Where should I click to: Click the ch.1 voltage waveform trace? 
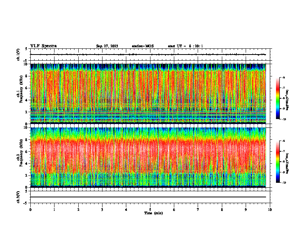pyautogui.click(x=148, y=55)
